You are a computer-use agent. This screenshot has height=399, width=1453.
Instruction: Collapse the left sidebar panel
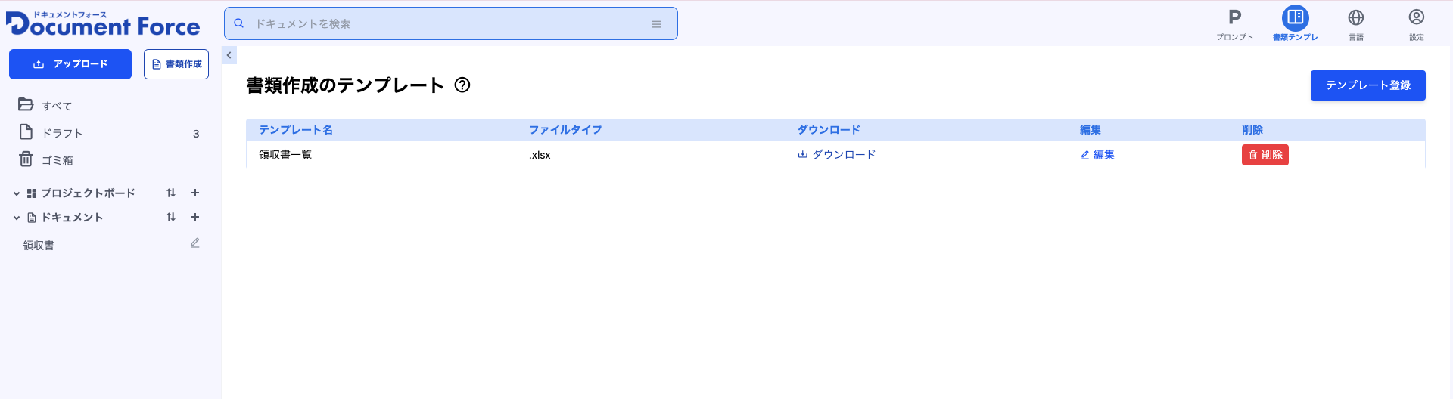229,55
